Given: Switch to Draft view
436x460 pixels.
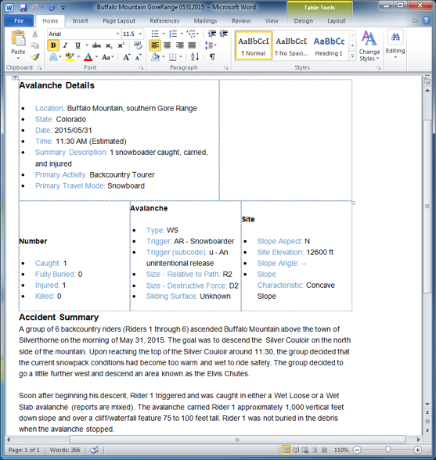Looking at the screenshot, I should point(324,450).
